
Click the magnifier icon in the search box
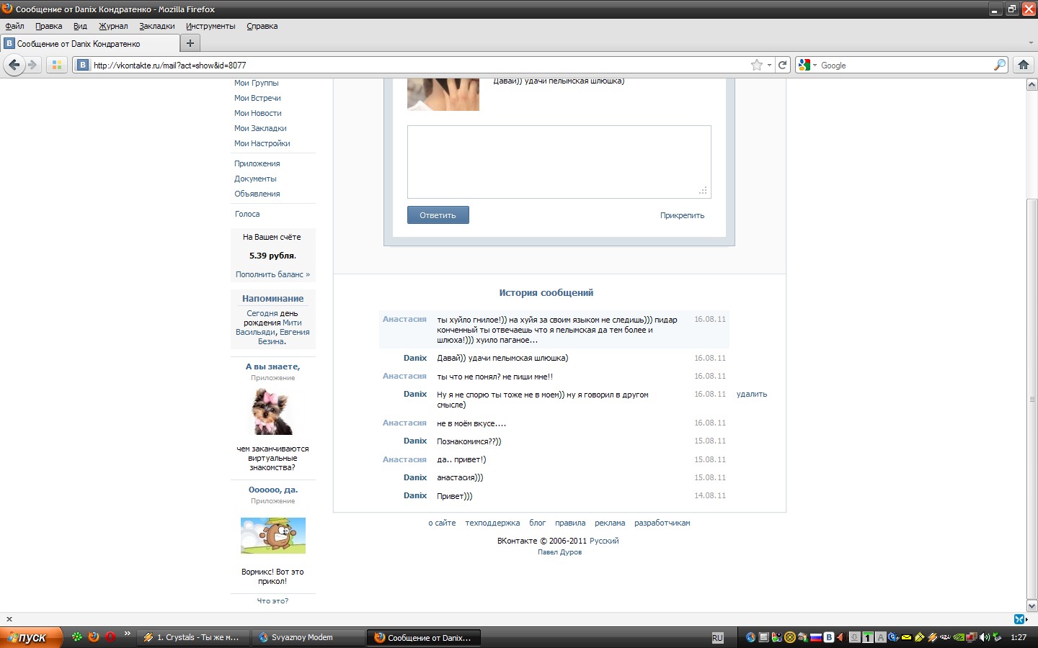point(1000,65)
